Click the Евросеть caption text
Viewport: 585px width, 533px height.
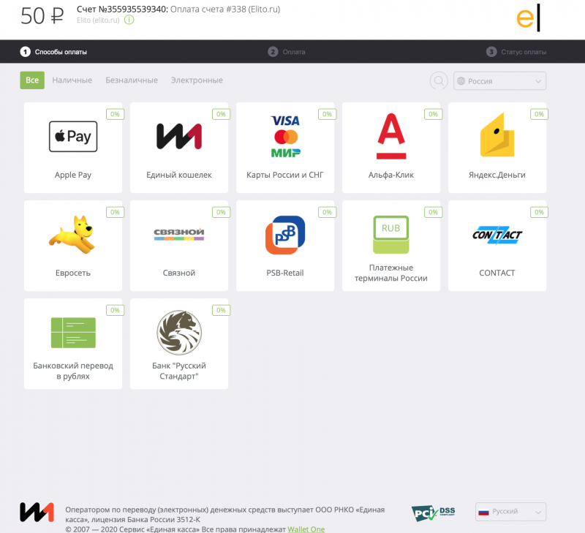click(73, 273)
